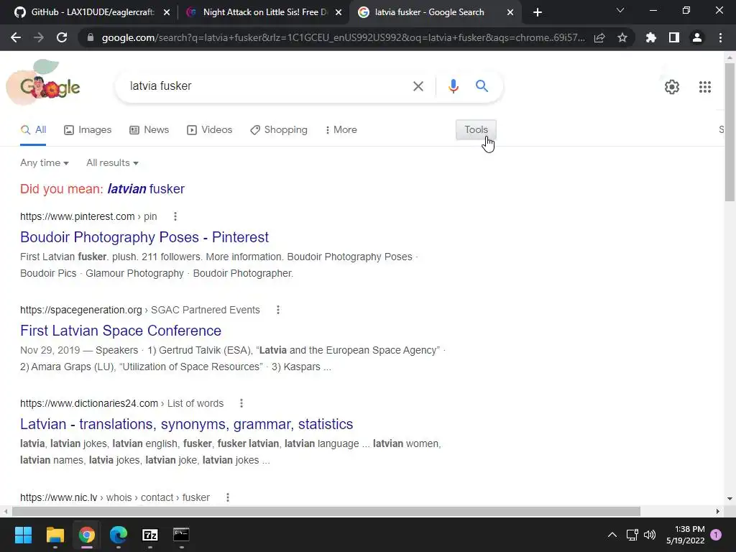
Task: Open 7-Zip from the taskbar
Action: tap(149, 535)
